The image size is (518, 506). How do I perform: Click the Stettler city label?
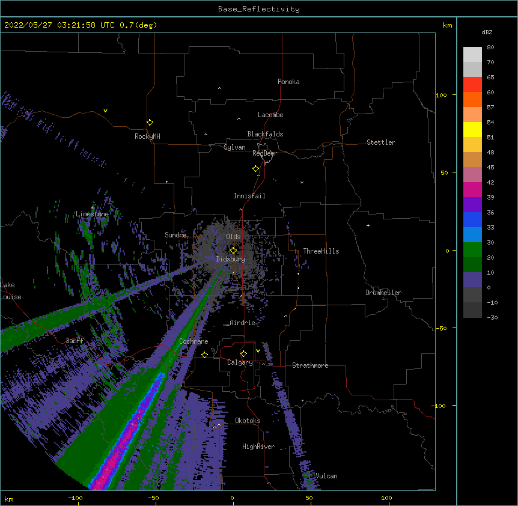(380, 142)
